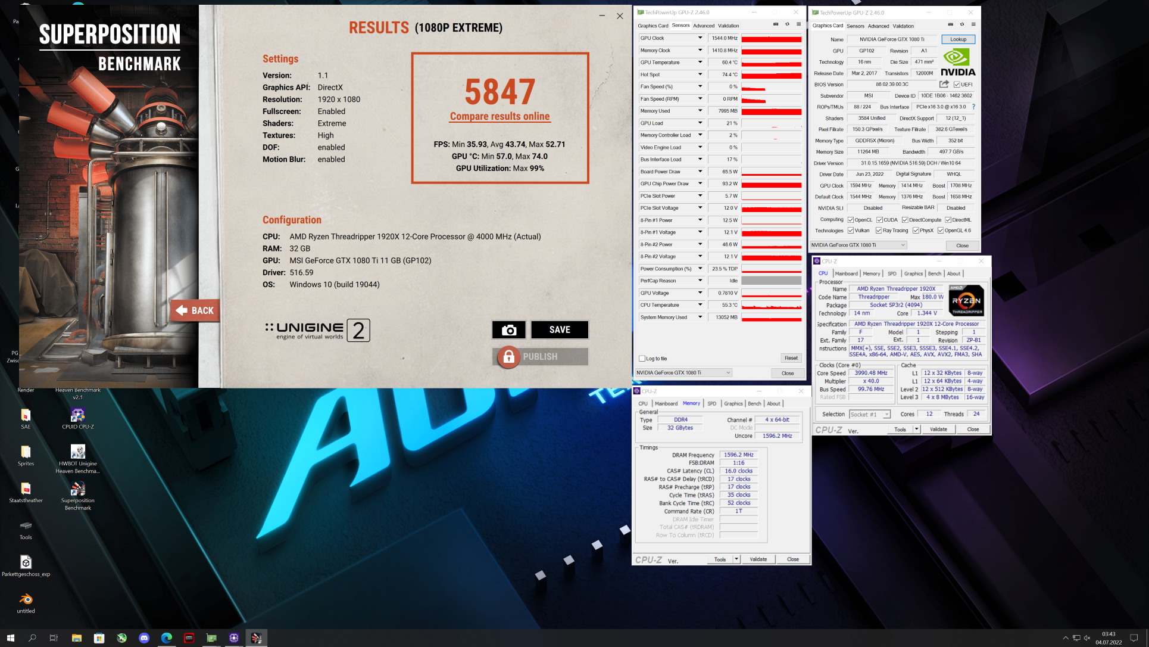Open SPD tab in CPU-Z Memory window
1149x647 pixels.
(711, 403)
